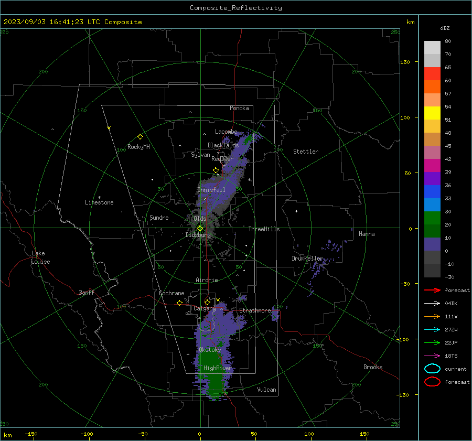Image resolution: width=472 pixels, height=441 pixels.
Task: Click the red forecast ellipse symbol
Action: pyautogui.click(x=432, y=382)
